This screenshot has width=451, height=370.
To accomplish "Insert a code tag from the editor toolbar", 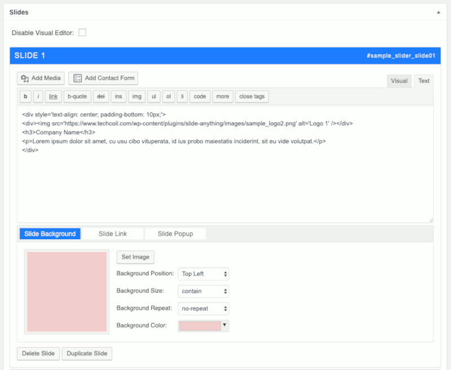I will click(x=200, y=96).
